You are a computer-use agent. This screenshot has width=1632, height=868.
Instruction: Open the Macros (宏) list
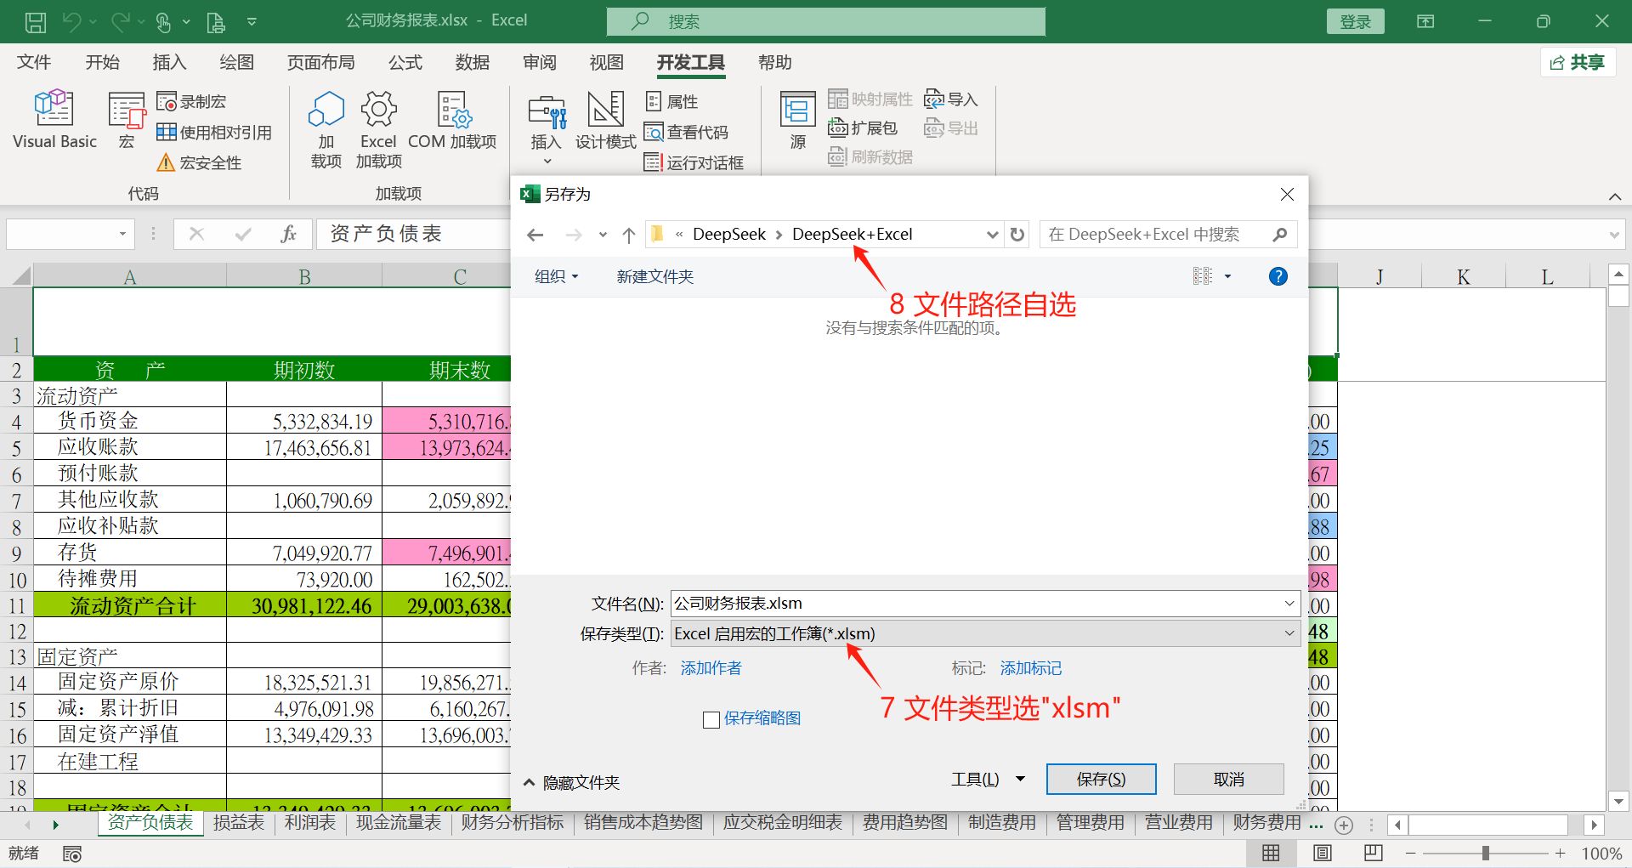(127, 119)
